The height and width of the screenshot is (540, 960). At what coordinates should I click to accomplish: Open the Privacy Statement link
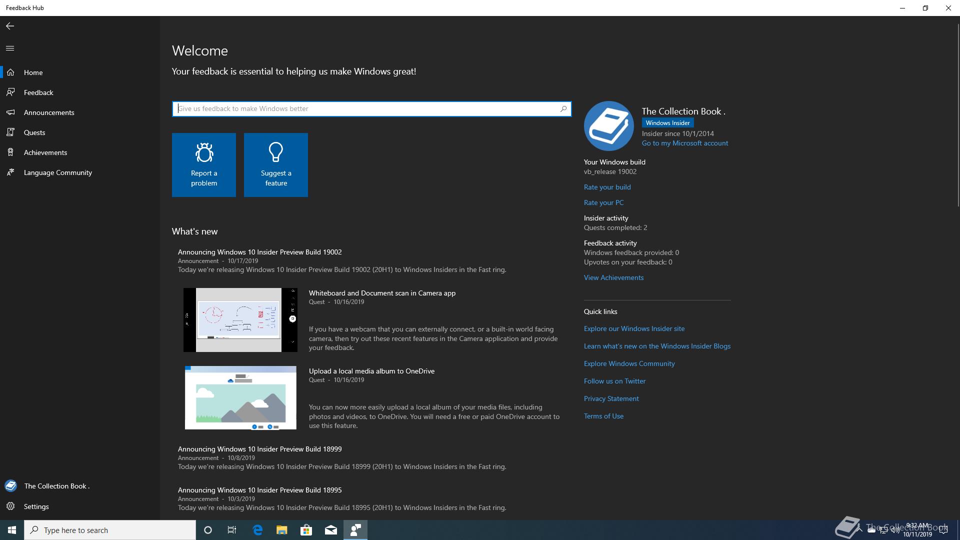click(x=611, y=398)
